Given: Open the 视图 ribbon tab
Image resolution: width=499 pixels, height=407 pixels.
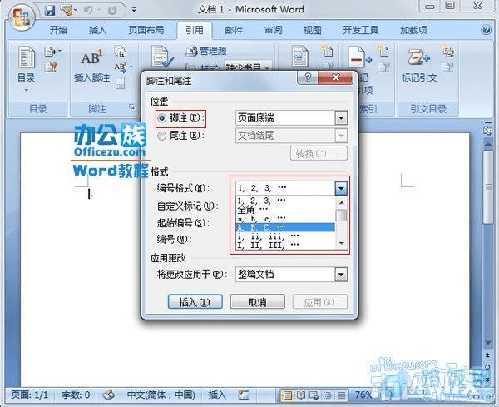Looking at the screenshot, I should (x=312, y=30).
